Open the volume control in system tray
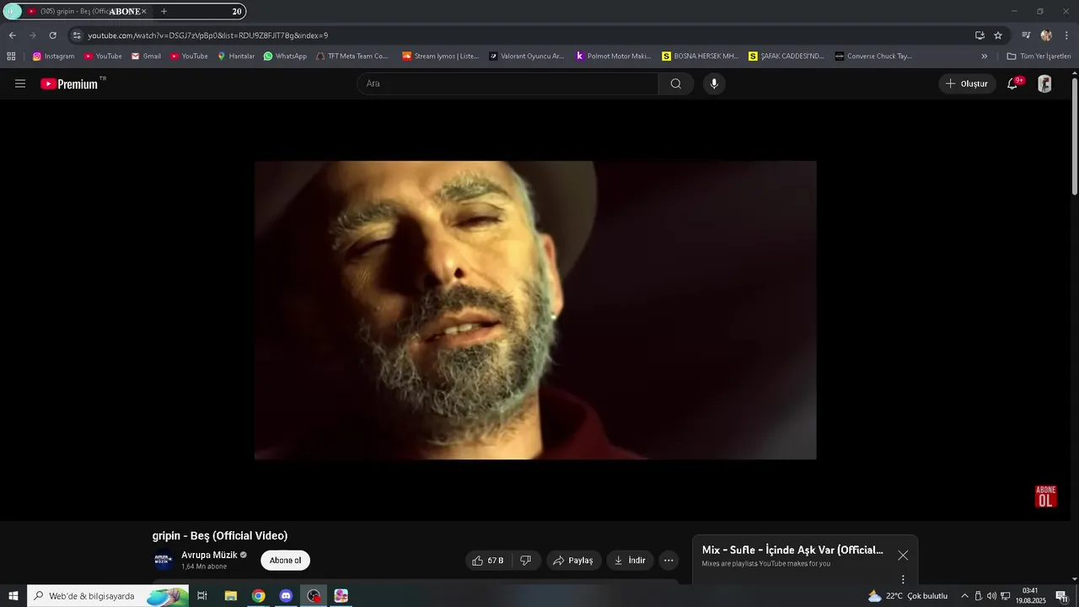This screenshot has height=607, width=1079. (991, 596)
